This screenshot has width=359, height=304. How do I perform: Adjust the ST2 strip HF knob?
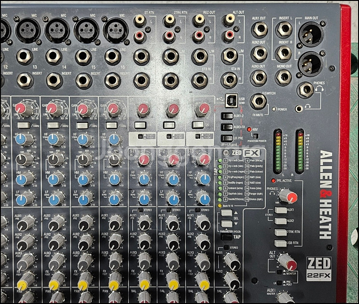[173, 179]
